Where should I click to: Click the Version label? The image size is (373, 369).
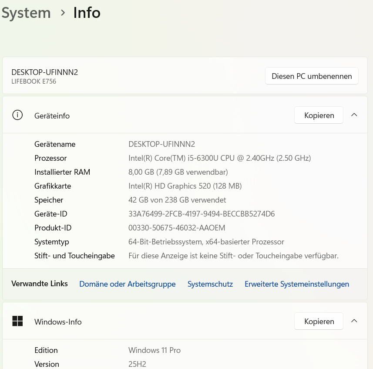click(47, 364)
